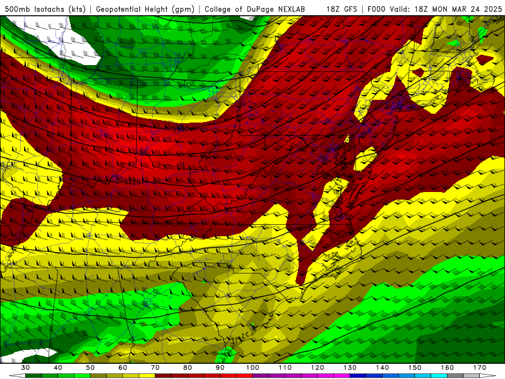Click the 5400 height contour label
This screenshot has height=379, width=505.
(x=181, y=129)
